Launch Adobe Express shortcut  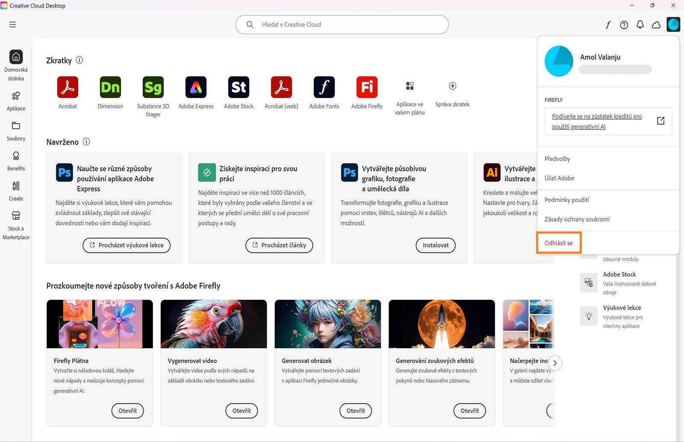196,87
